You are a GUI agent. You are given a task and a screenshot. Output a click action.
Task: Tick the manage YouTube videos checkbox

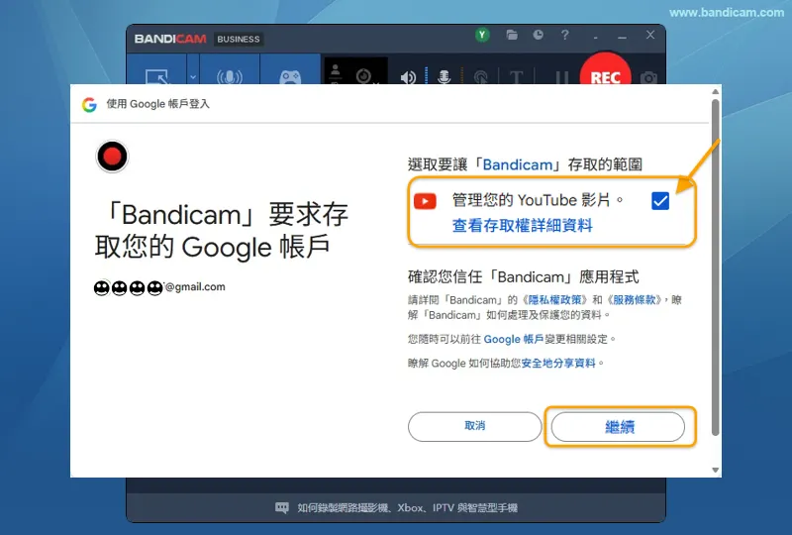pyautogui.click(x=660, y=201)
